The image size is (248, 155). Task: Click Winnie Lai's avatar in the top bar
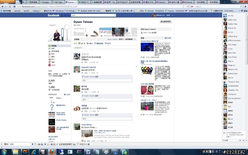154,15
